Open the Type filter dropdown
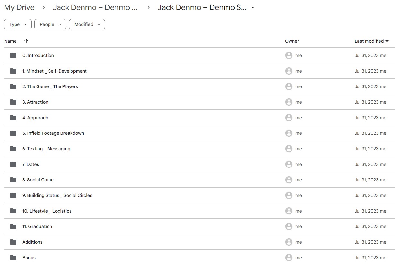 click(x=18, y=24)
